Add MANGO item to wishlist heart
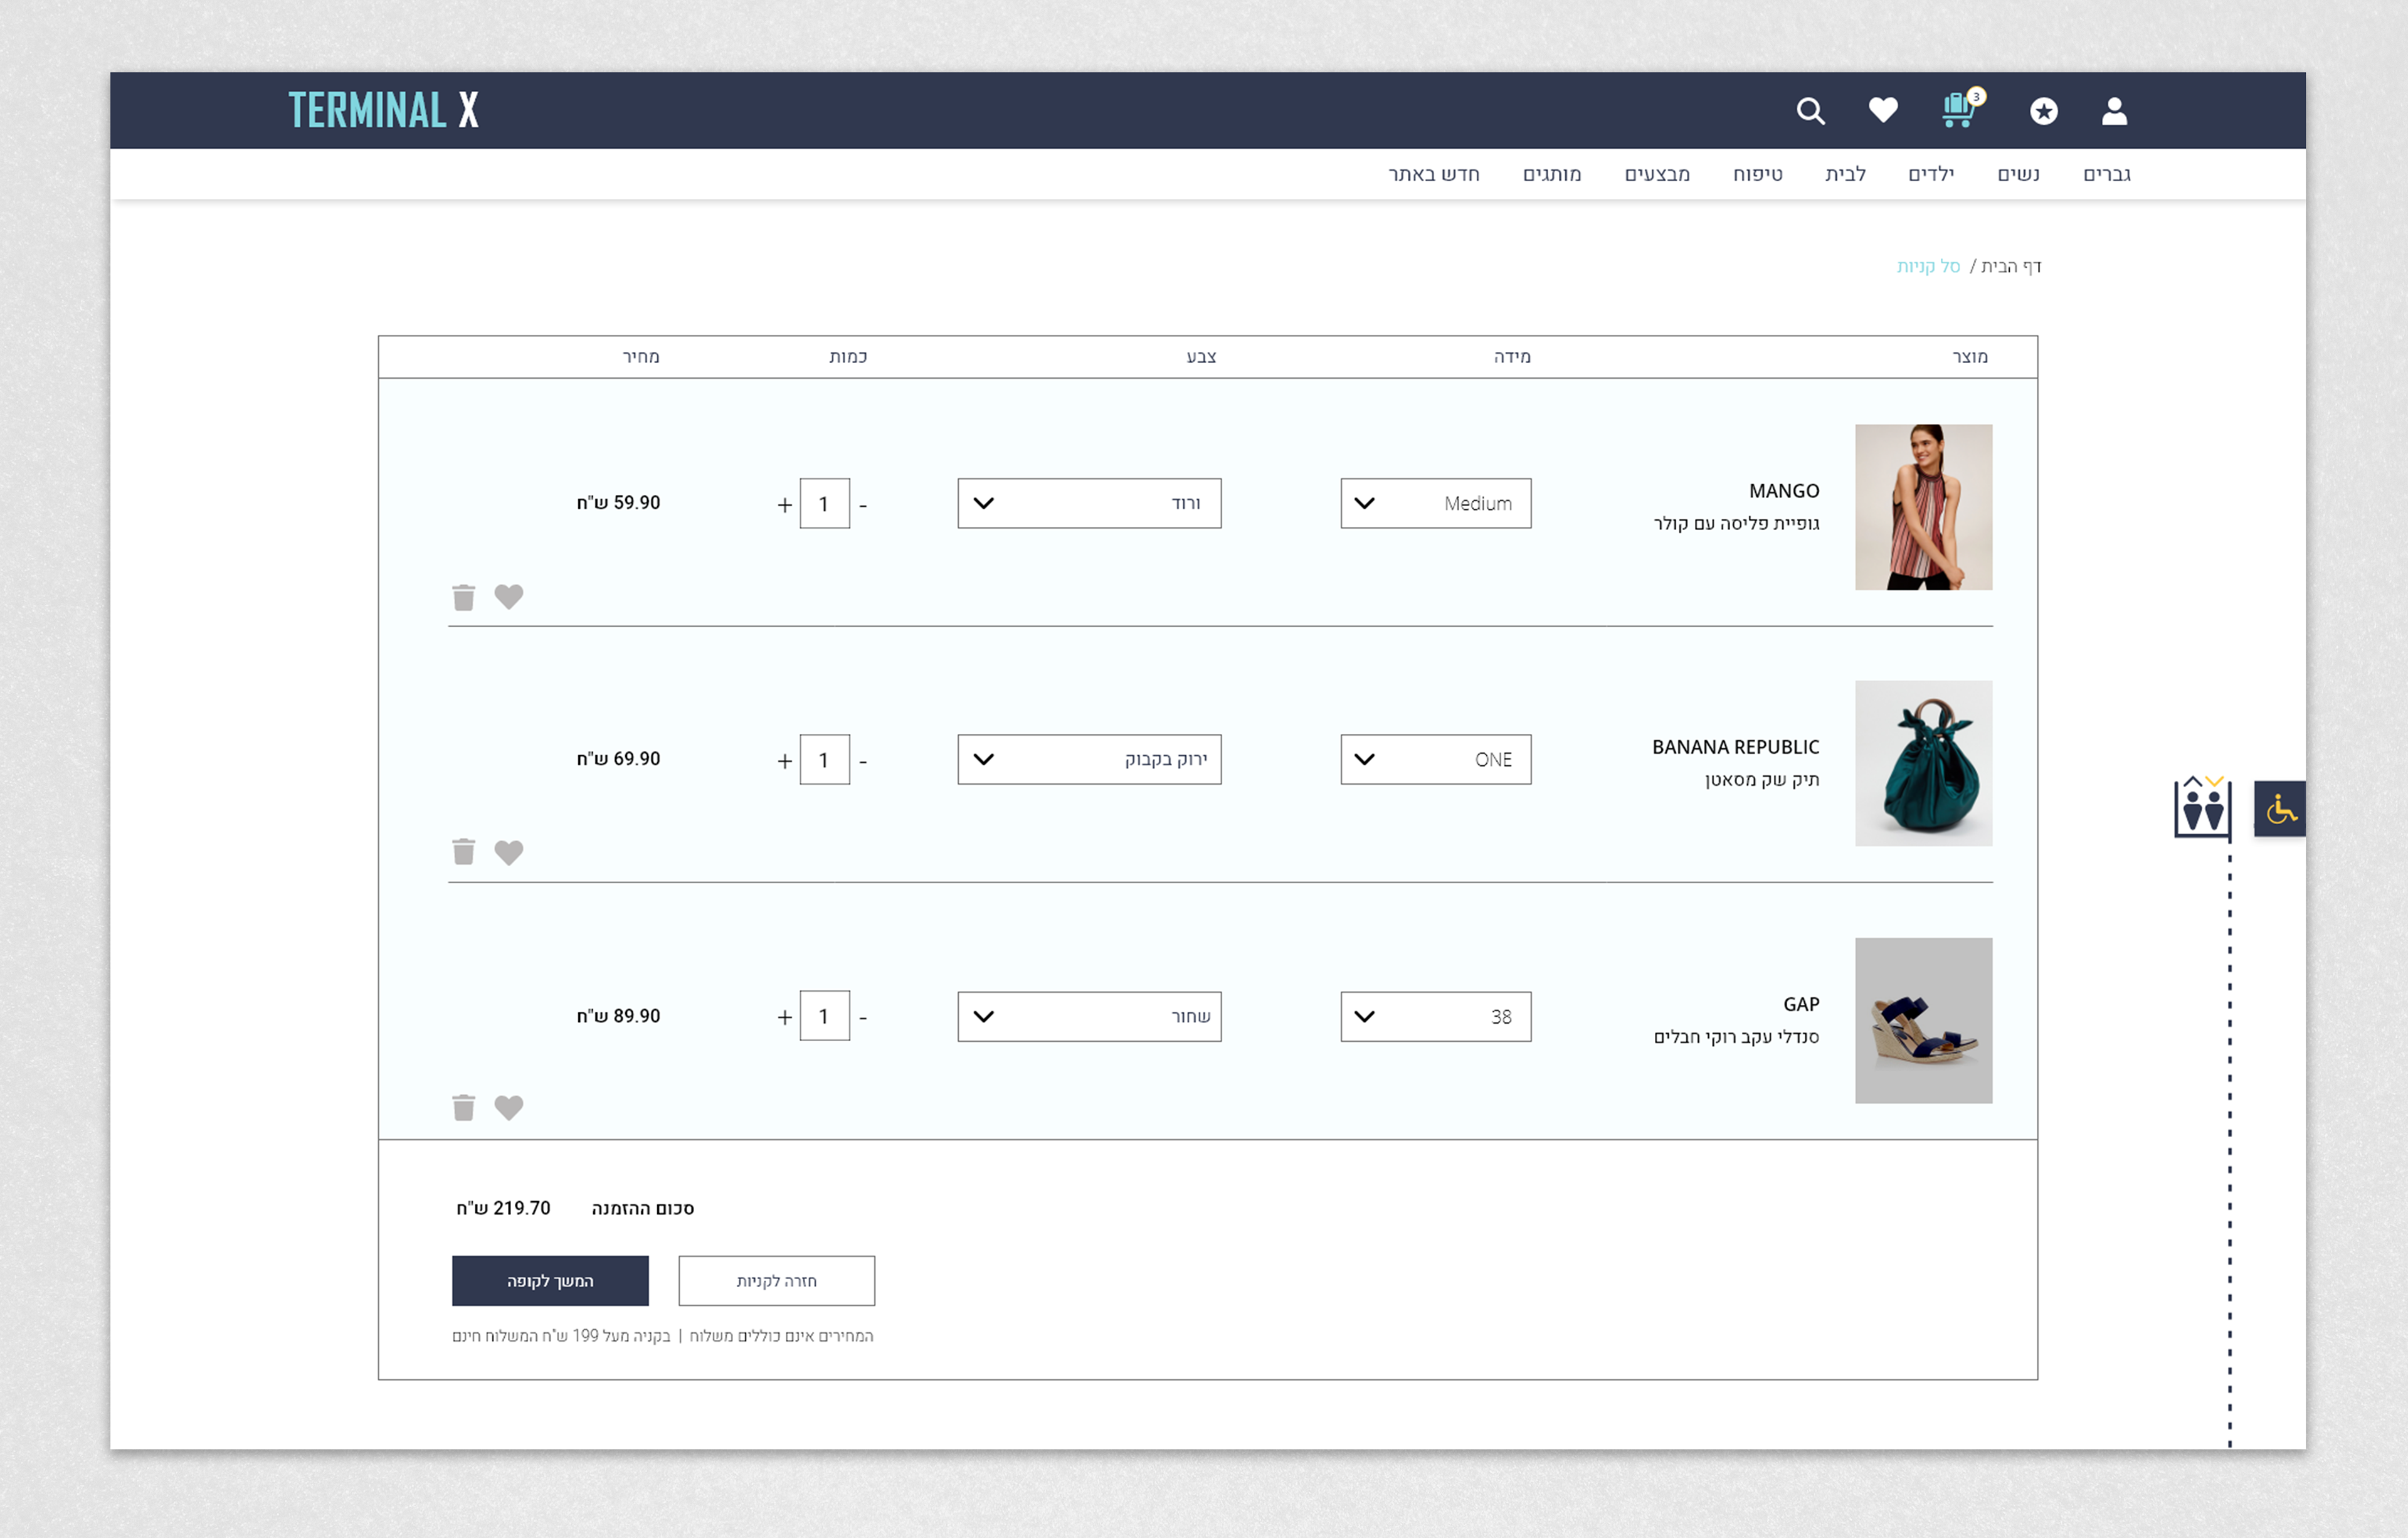Viewport: 2408px width, 1538px height. [x=509, y=597]
